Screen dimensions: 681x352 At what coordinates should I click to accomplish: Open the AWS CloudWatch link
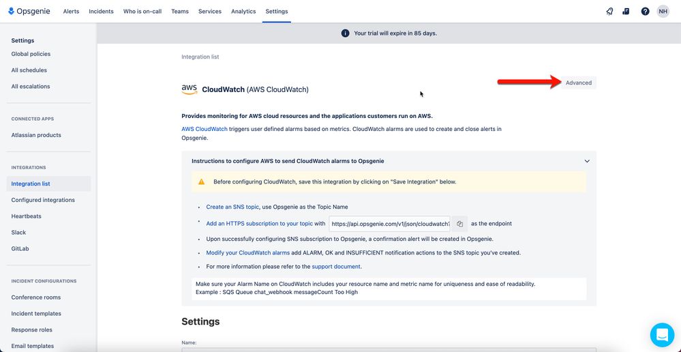pyautogui.click(x=205, y=129)
